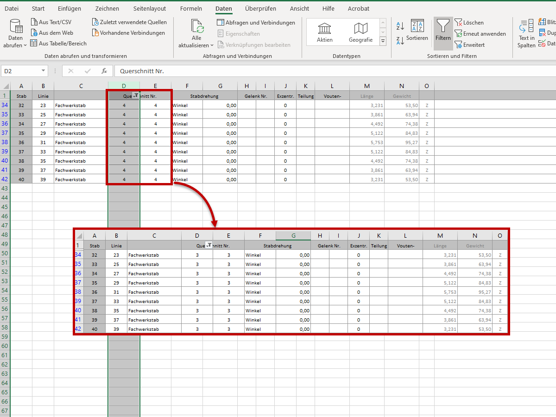This screenshot has height=417, width=556.
Task: Click Text in Spalten
Action: [x=526, y=34]
